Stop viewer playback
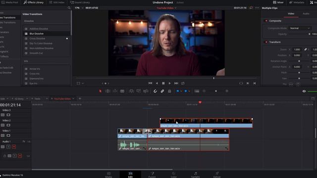Viewport: 317px width, 178px height. pyautogui.click(x=163, y=83)
